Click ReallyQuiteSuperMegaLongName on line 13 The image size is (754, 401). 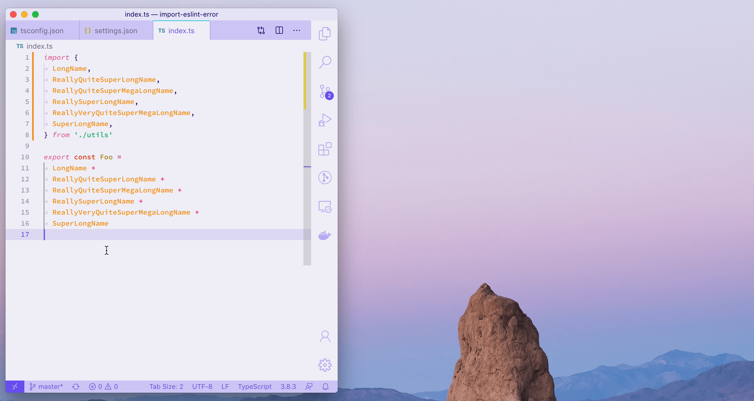[113, 191]
